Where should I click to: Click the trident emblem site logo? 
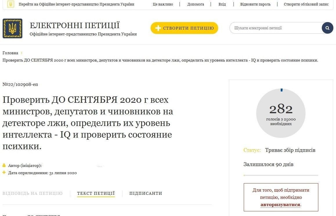pyautogui.click(x=12, y=28)
